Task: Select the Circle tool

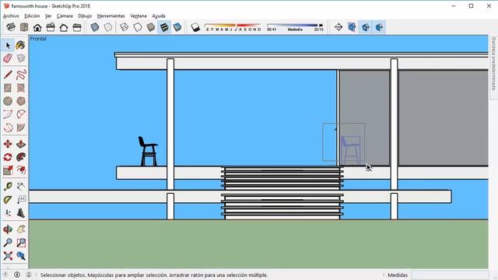Action: coord(8,101)
